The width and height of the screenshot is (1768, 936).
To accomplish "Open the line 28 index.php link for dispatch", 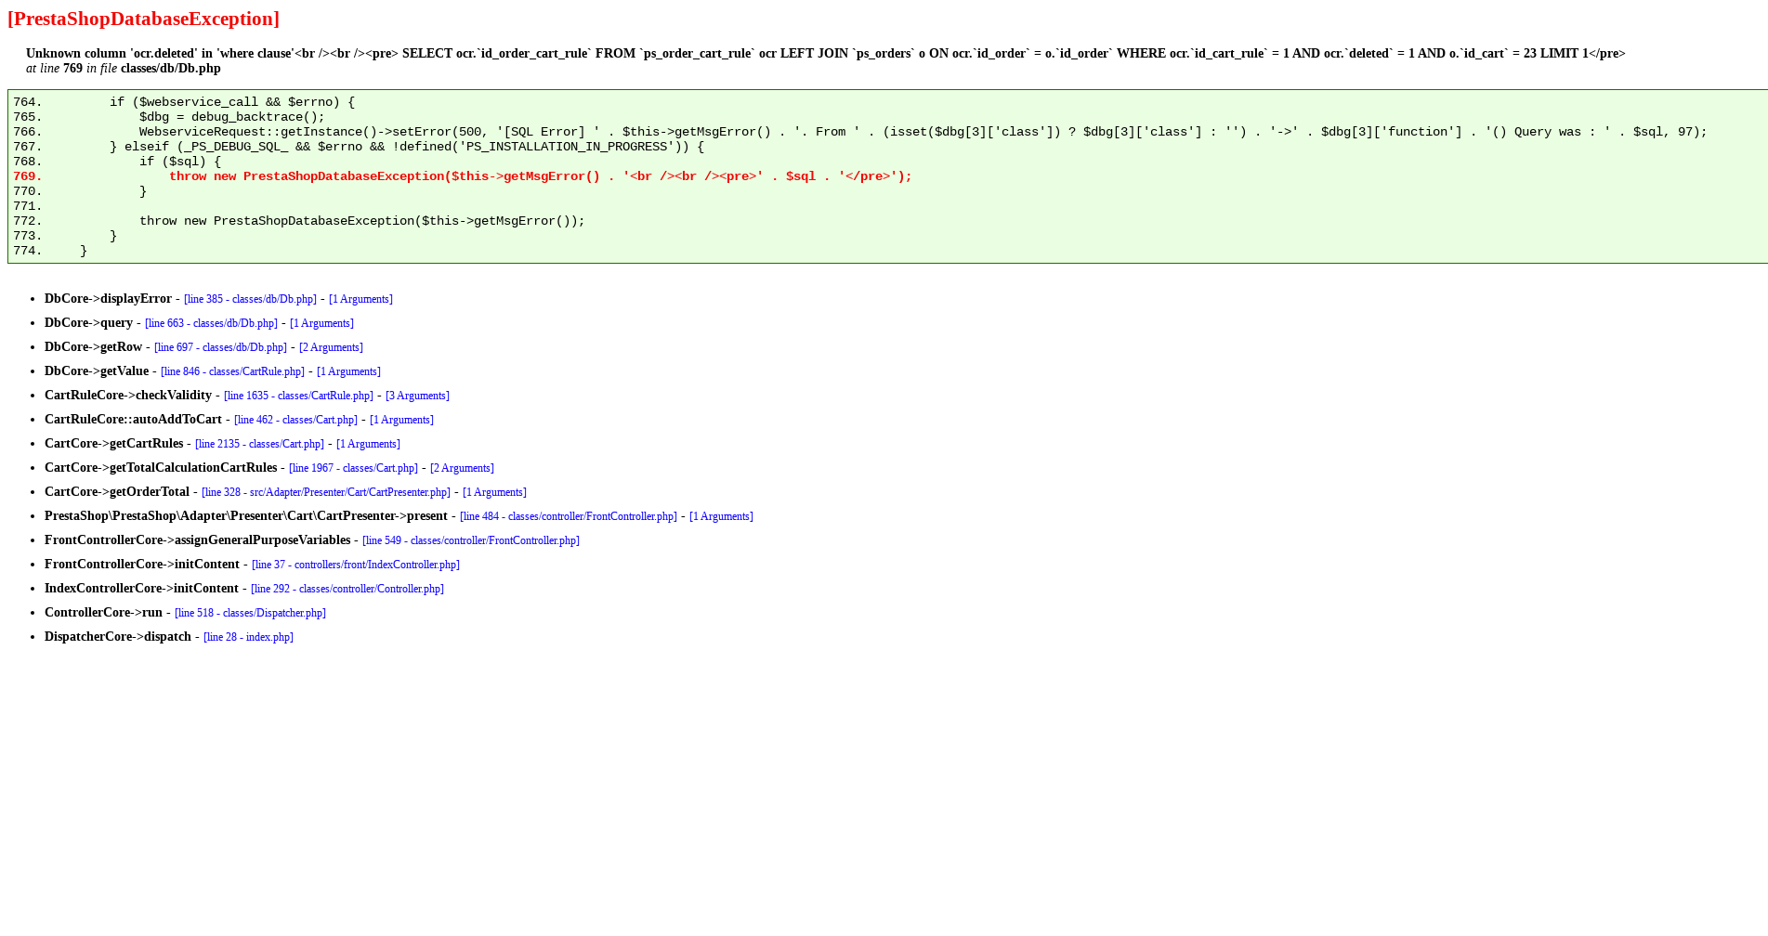I will 247,637.
